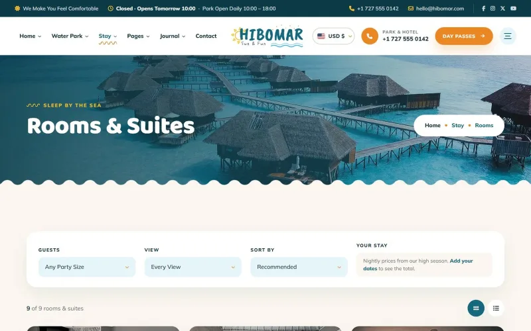Click the envelope email icon

[410, 9]
